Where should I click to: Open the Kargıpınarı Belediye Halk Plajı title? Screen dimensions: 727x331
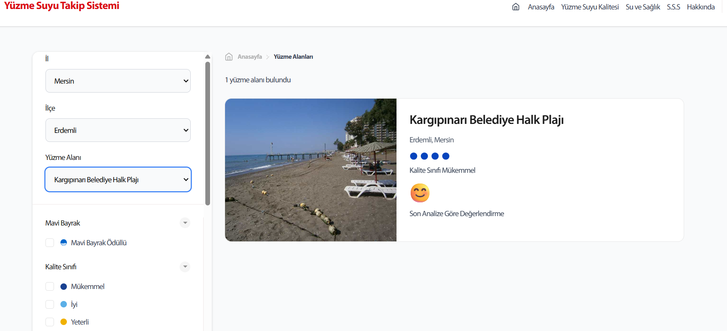487,120
